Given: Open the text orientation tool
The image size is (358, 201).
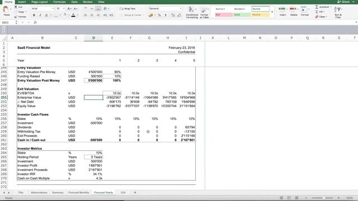Looking at the screenshot, I should click(105, 9).
